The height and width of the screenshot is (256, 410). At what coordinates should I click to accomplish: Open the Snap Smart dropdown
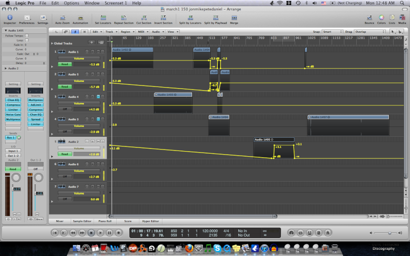coord(332,32)
